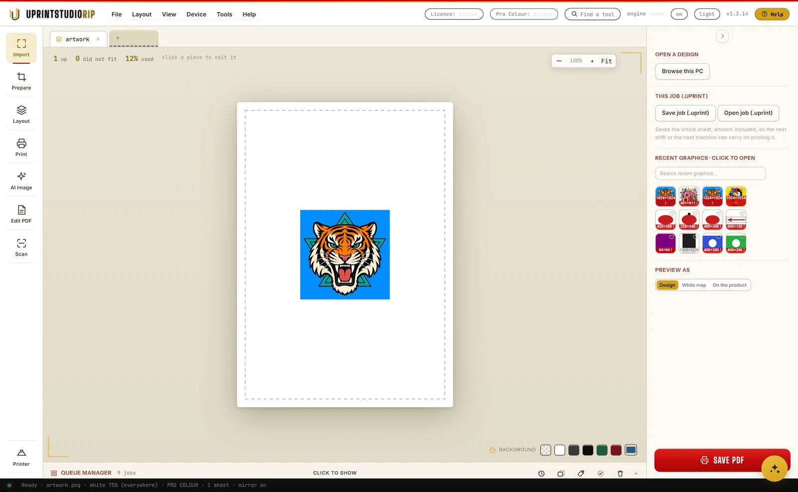
Task: Open the Help menu in menu bar
Action: pos(249,14)
